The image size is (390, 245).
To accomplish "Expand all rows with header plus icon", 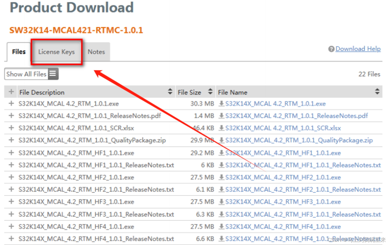I will (x=11, y=92).
